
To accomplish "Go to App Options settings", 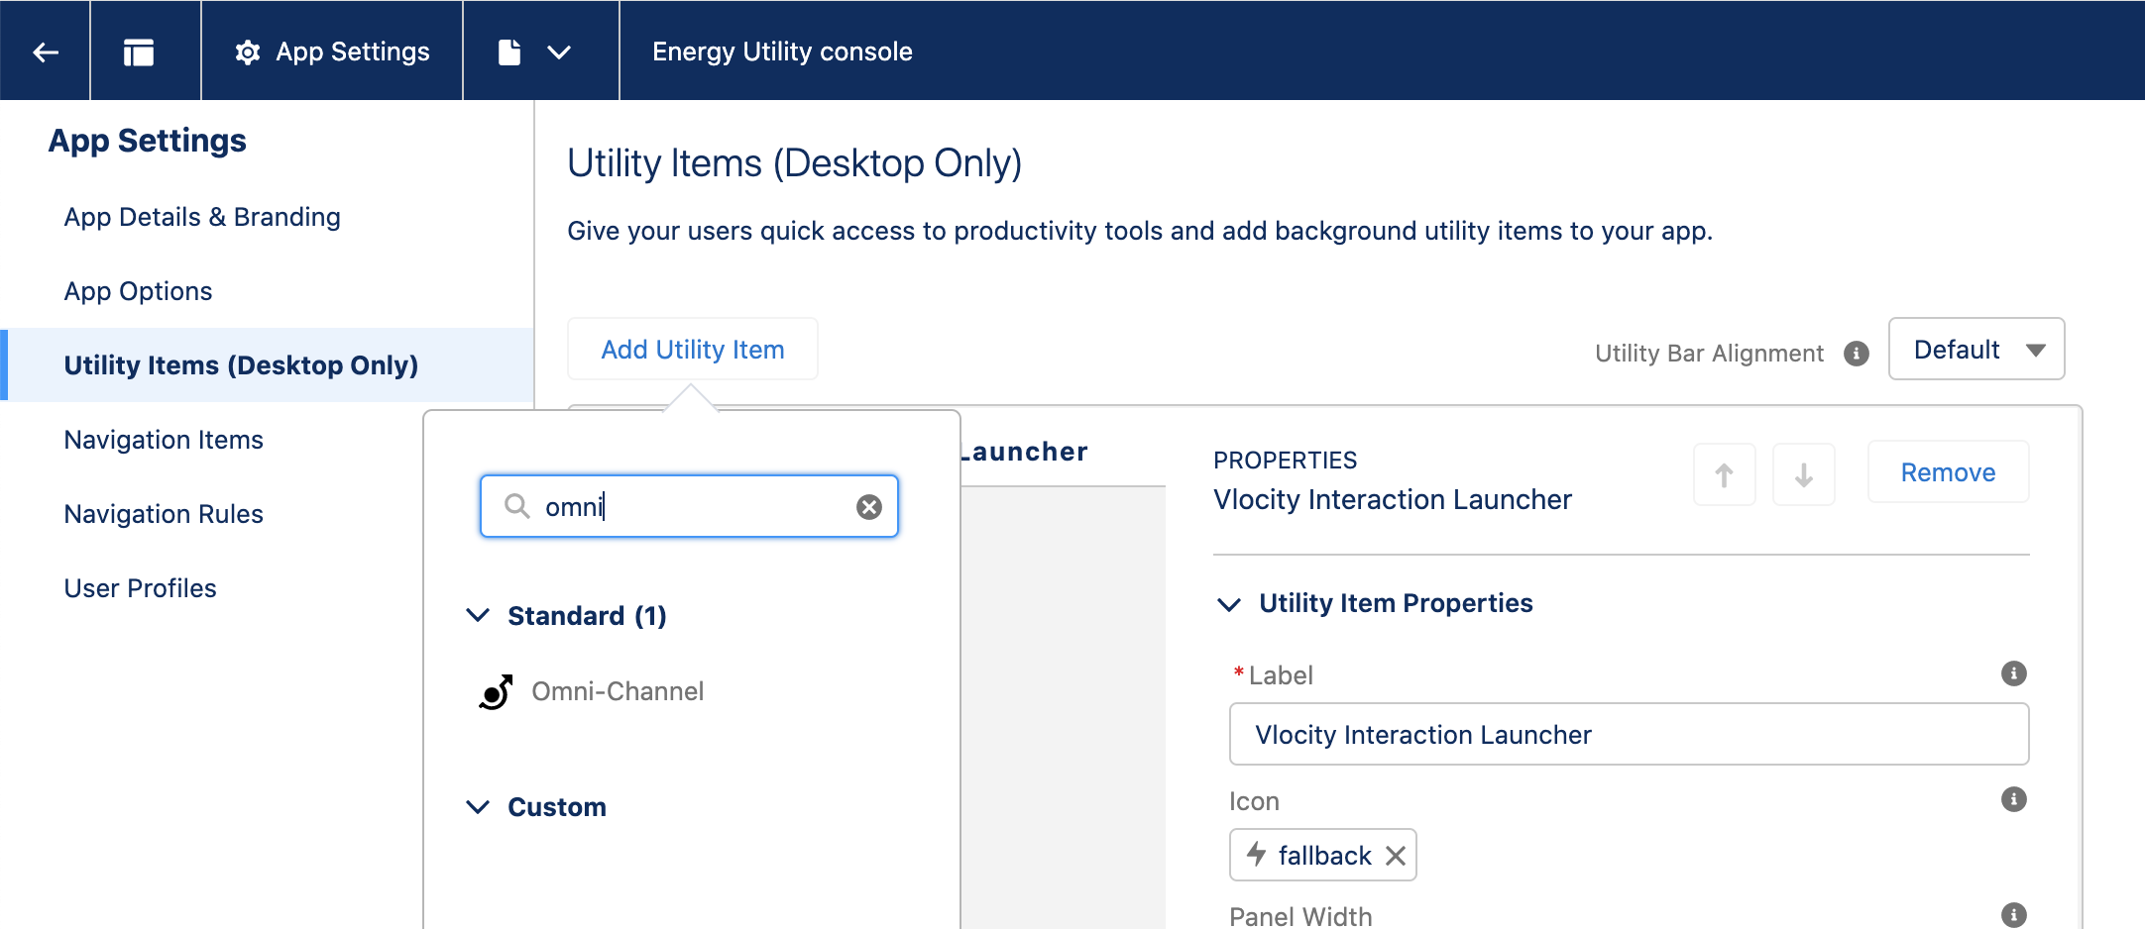I will [x=138, y=291].
